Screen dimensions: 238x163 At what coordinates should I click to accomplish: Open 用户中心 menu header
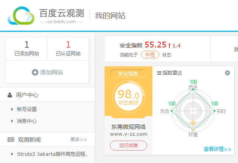point(47,95)
